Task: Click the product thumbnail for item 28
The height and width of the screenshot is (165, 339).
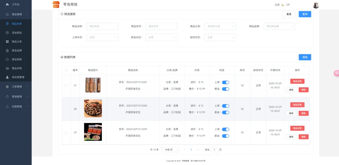Action: pos(93,108)
